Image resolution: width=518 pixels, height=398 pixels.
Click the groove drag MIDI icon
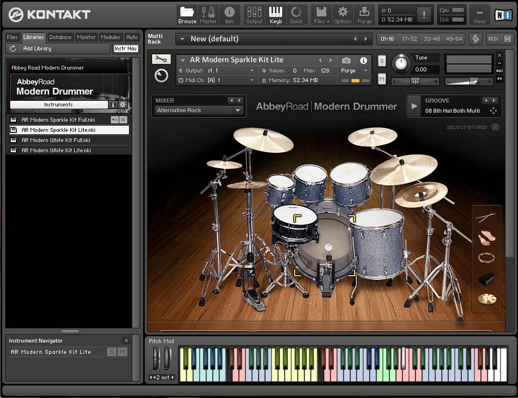click(x=493, y=111)
